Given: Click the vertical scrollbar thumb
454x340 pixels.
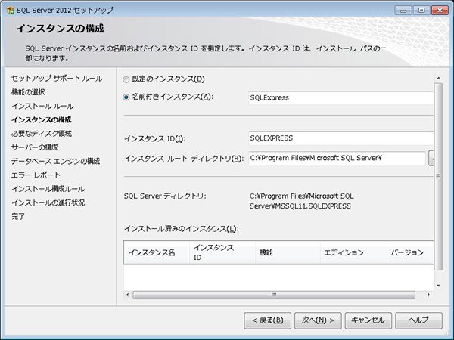Looking at the screenshot, I should pyautogui.click(x=438, y=176).
